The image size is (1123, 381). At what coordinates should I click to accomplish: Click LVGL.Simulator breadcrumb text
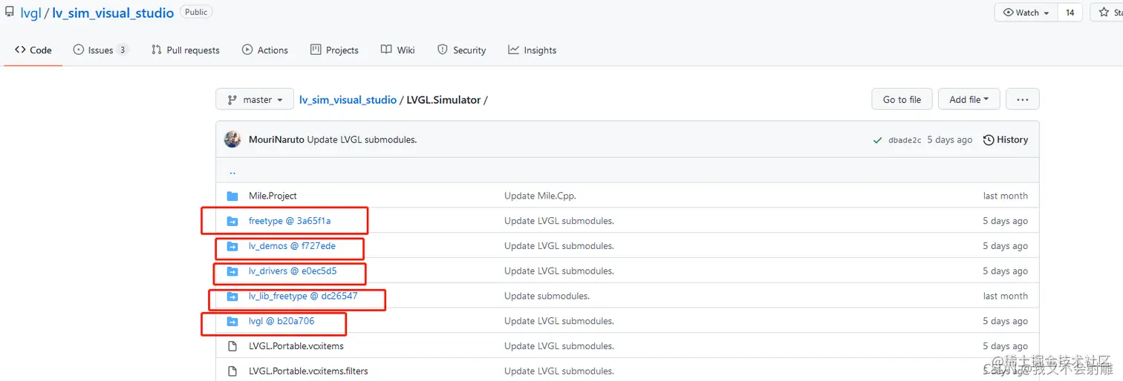443,99
